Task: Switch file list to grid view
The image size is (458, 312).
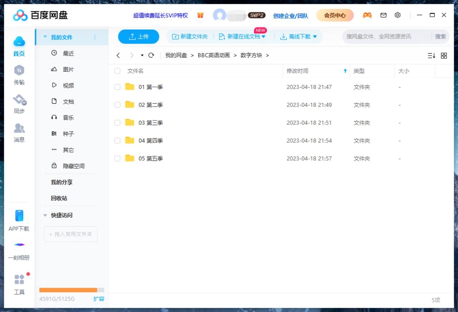Action: [444, 55]
